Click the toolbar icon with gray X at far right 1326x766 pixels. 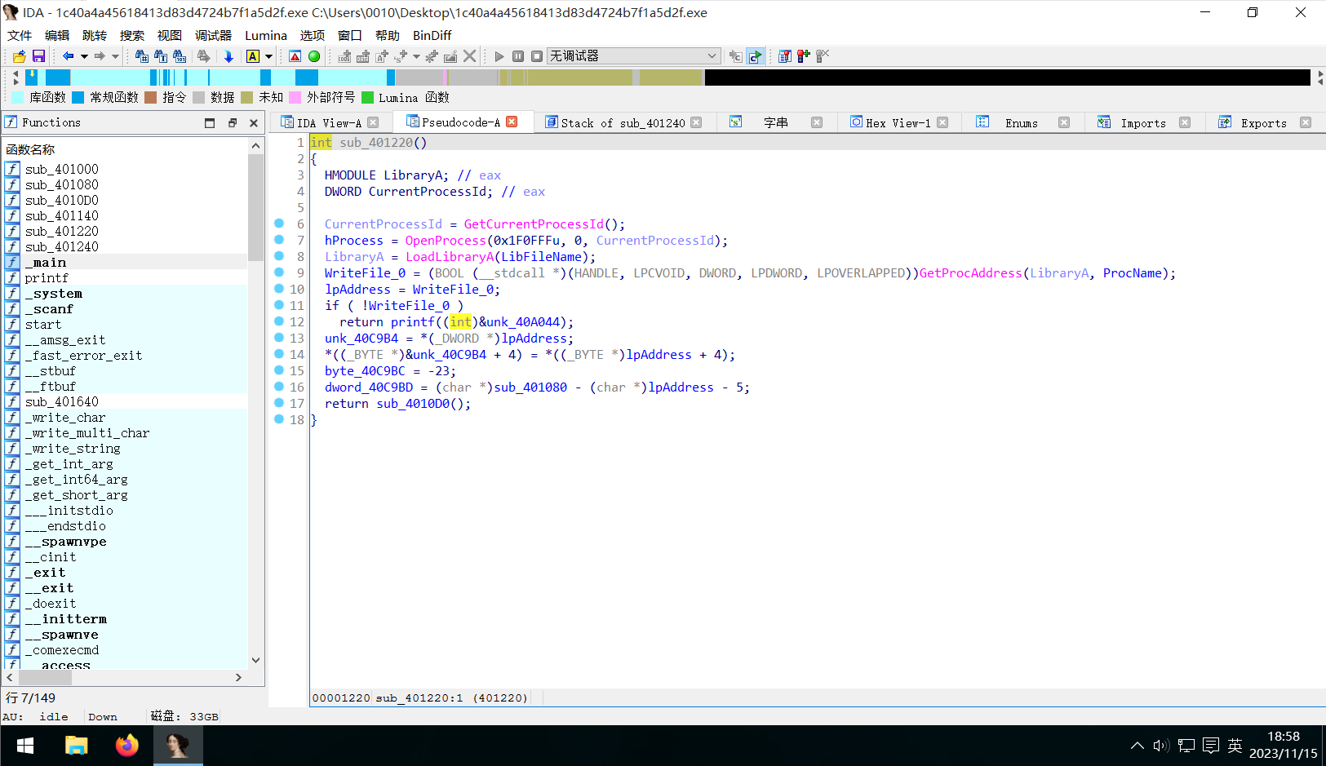pos(823,56)
